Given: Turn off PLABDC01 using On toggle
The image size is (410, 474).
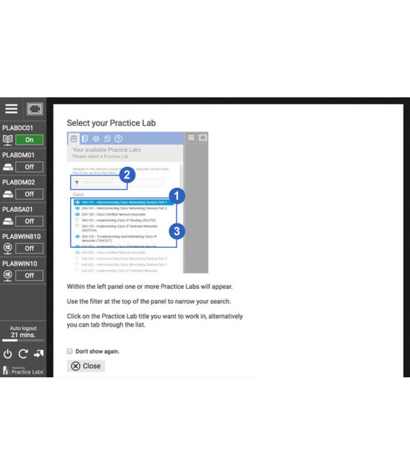Looking at the screenshot, I should coord(29,140).
